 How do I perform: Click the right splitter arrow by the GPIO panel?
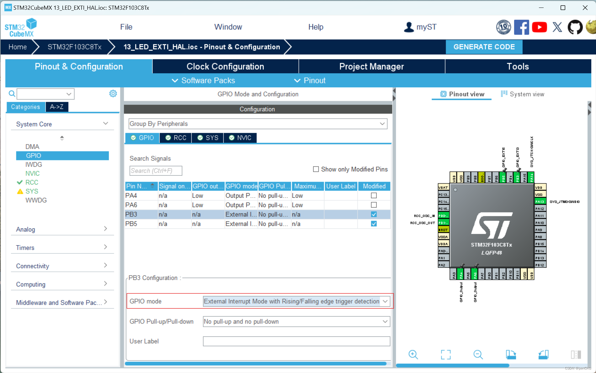point(394,98)
